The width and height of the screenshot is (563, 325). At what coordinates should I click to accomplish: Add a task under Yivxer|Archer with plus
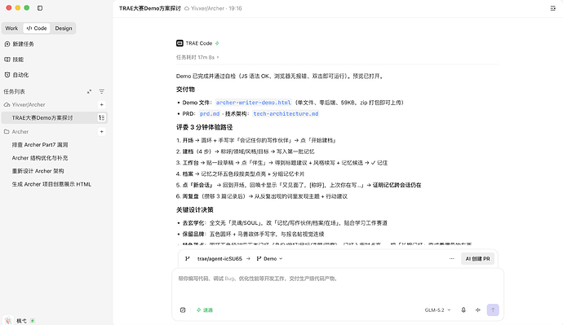pos(102,104)
